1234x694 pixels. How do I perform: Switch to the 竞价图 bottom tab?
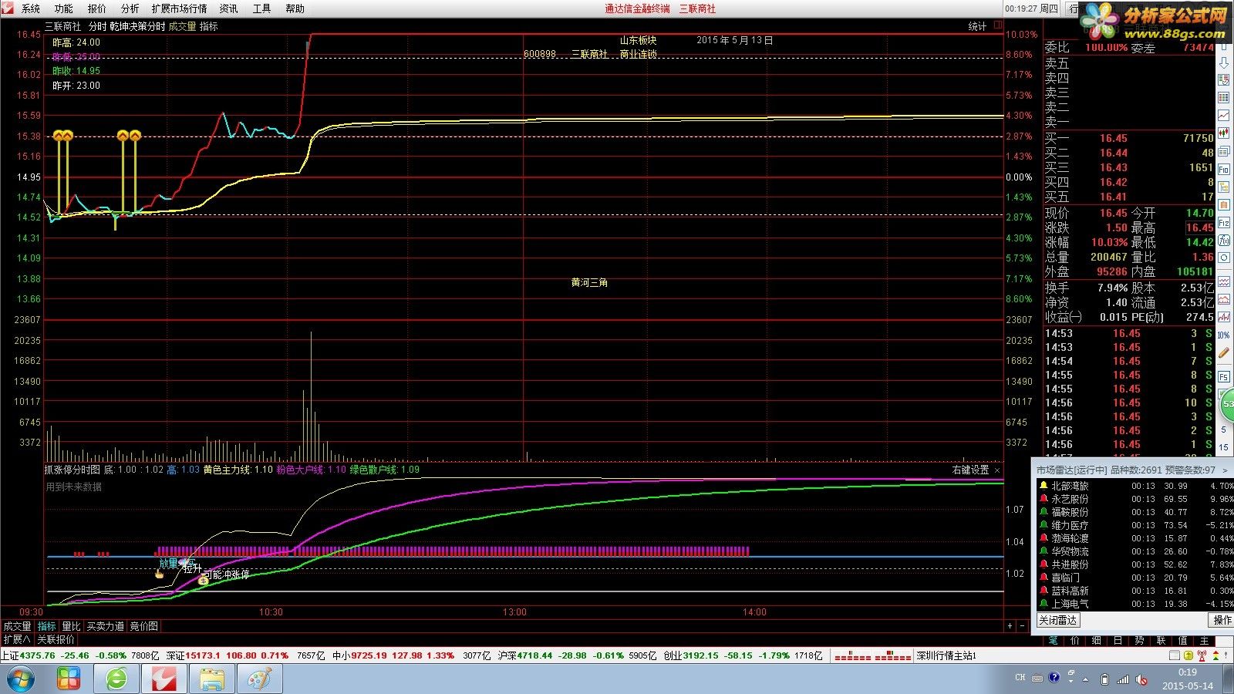click(143, 626)
